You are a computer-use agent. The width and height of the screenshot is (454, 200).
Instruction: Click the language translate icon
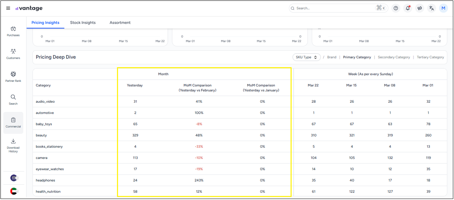pyautogui.click(x=432, y=8)
